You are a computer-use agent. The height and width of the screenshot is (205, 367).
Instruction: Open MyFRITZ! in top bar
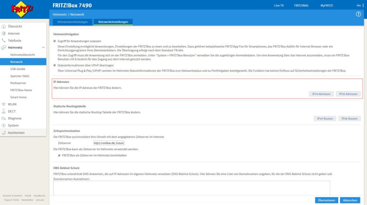(x=327, y=5)
